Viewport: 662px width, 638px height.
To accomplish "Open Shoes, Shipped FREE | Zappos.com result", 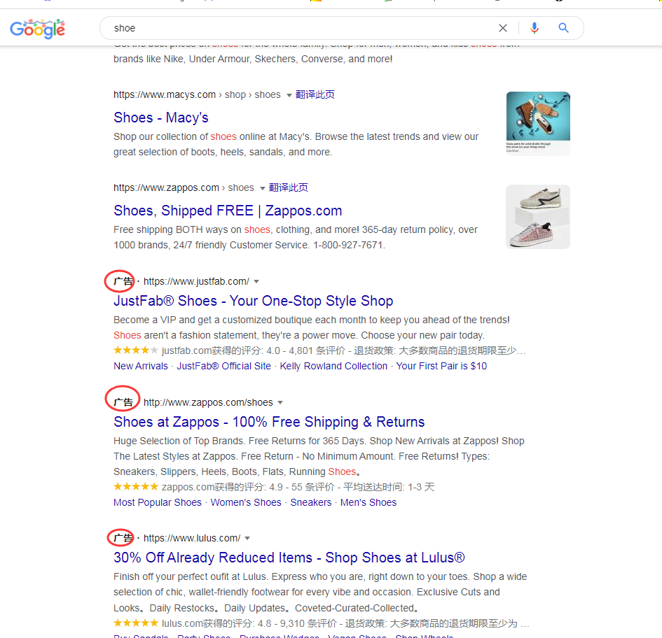I will pyautogui.click(x=228, y=211).
